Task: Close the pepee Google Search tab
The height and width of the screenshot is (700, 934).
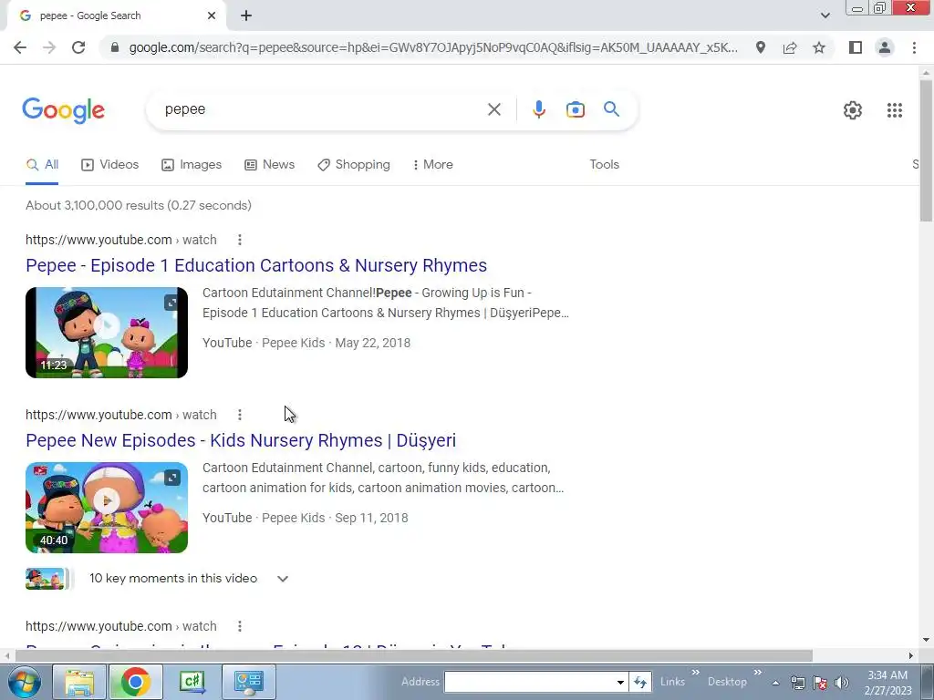Action: (x=212, y=16)
